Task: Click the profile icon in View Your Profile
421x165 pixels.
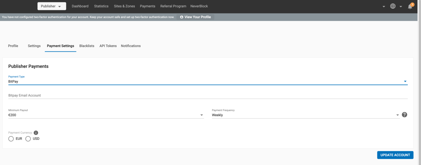Action: (182, 17)
